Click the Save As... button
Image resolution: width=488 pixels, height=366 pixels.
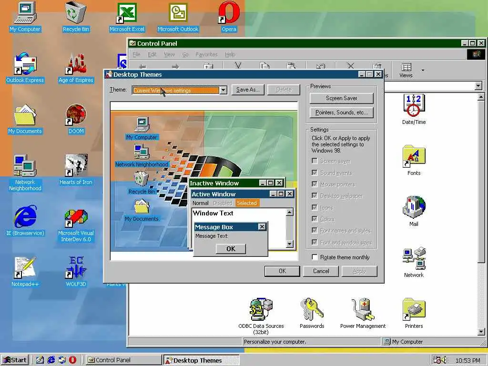click(x=248, y=90)
